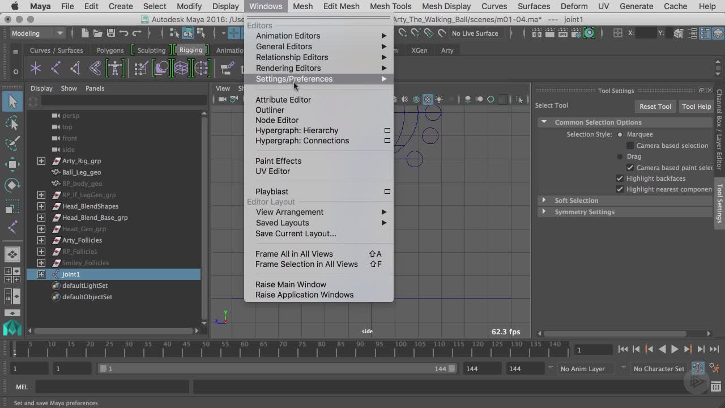The height and width of the screenshot is (408, 725).
Task: Click Hypergraph: Hierarchy option box
Action: 387,130
